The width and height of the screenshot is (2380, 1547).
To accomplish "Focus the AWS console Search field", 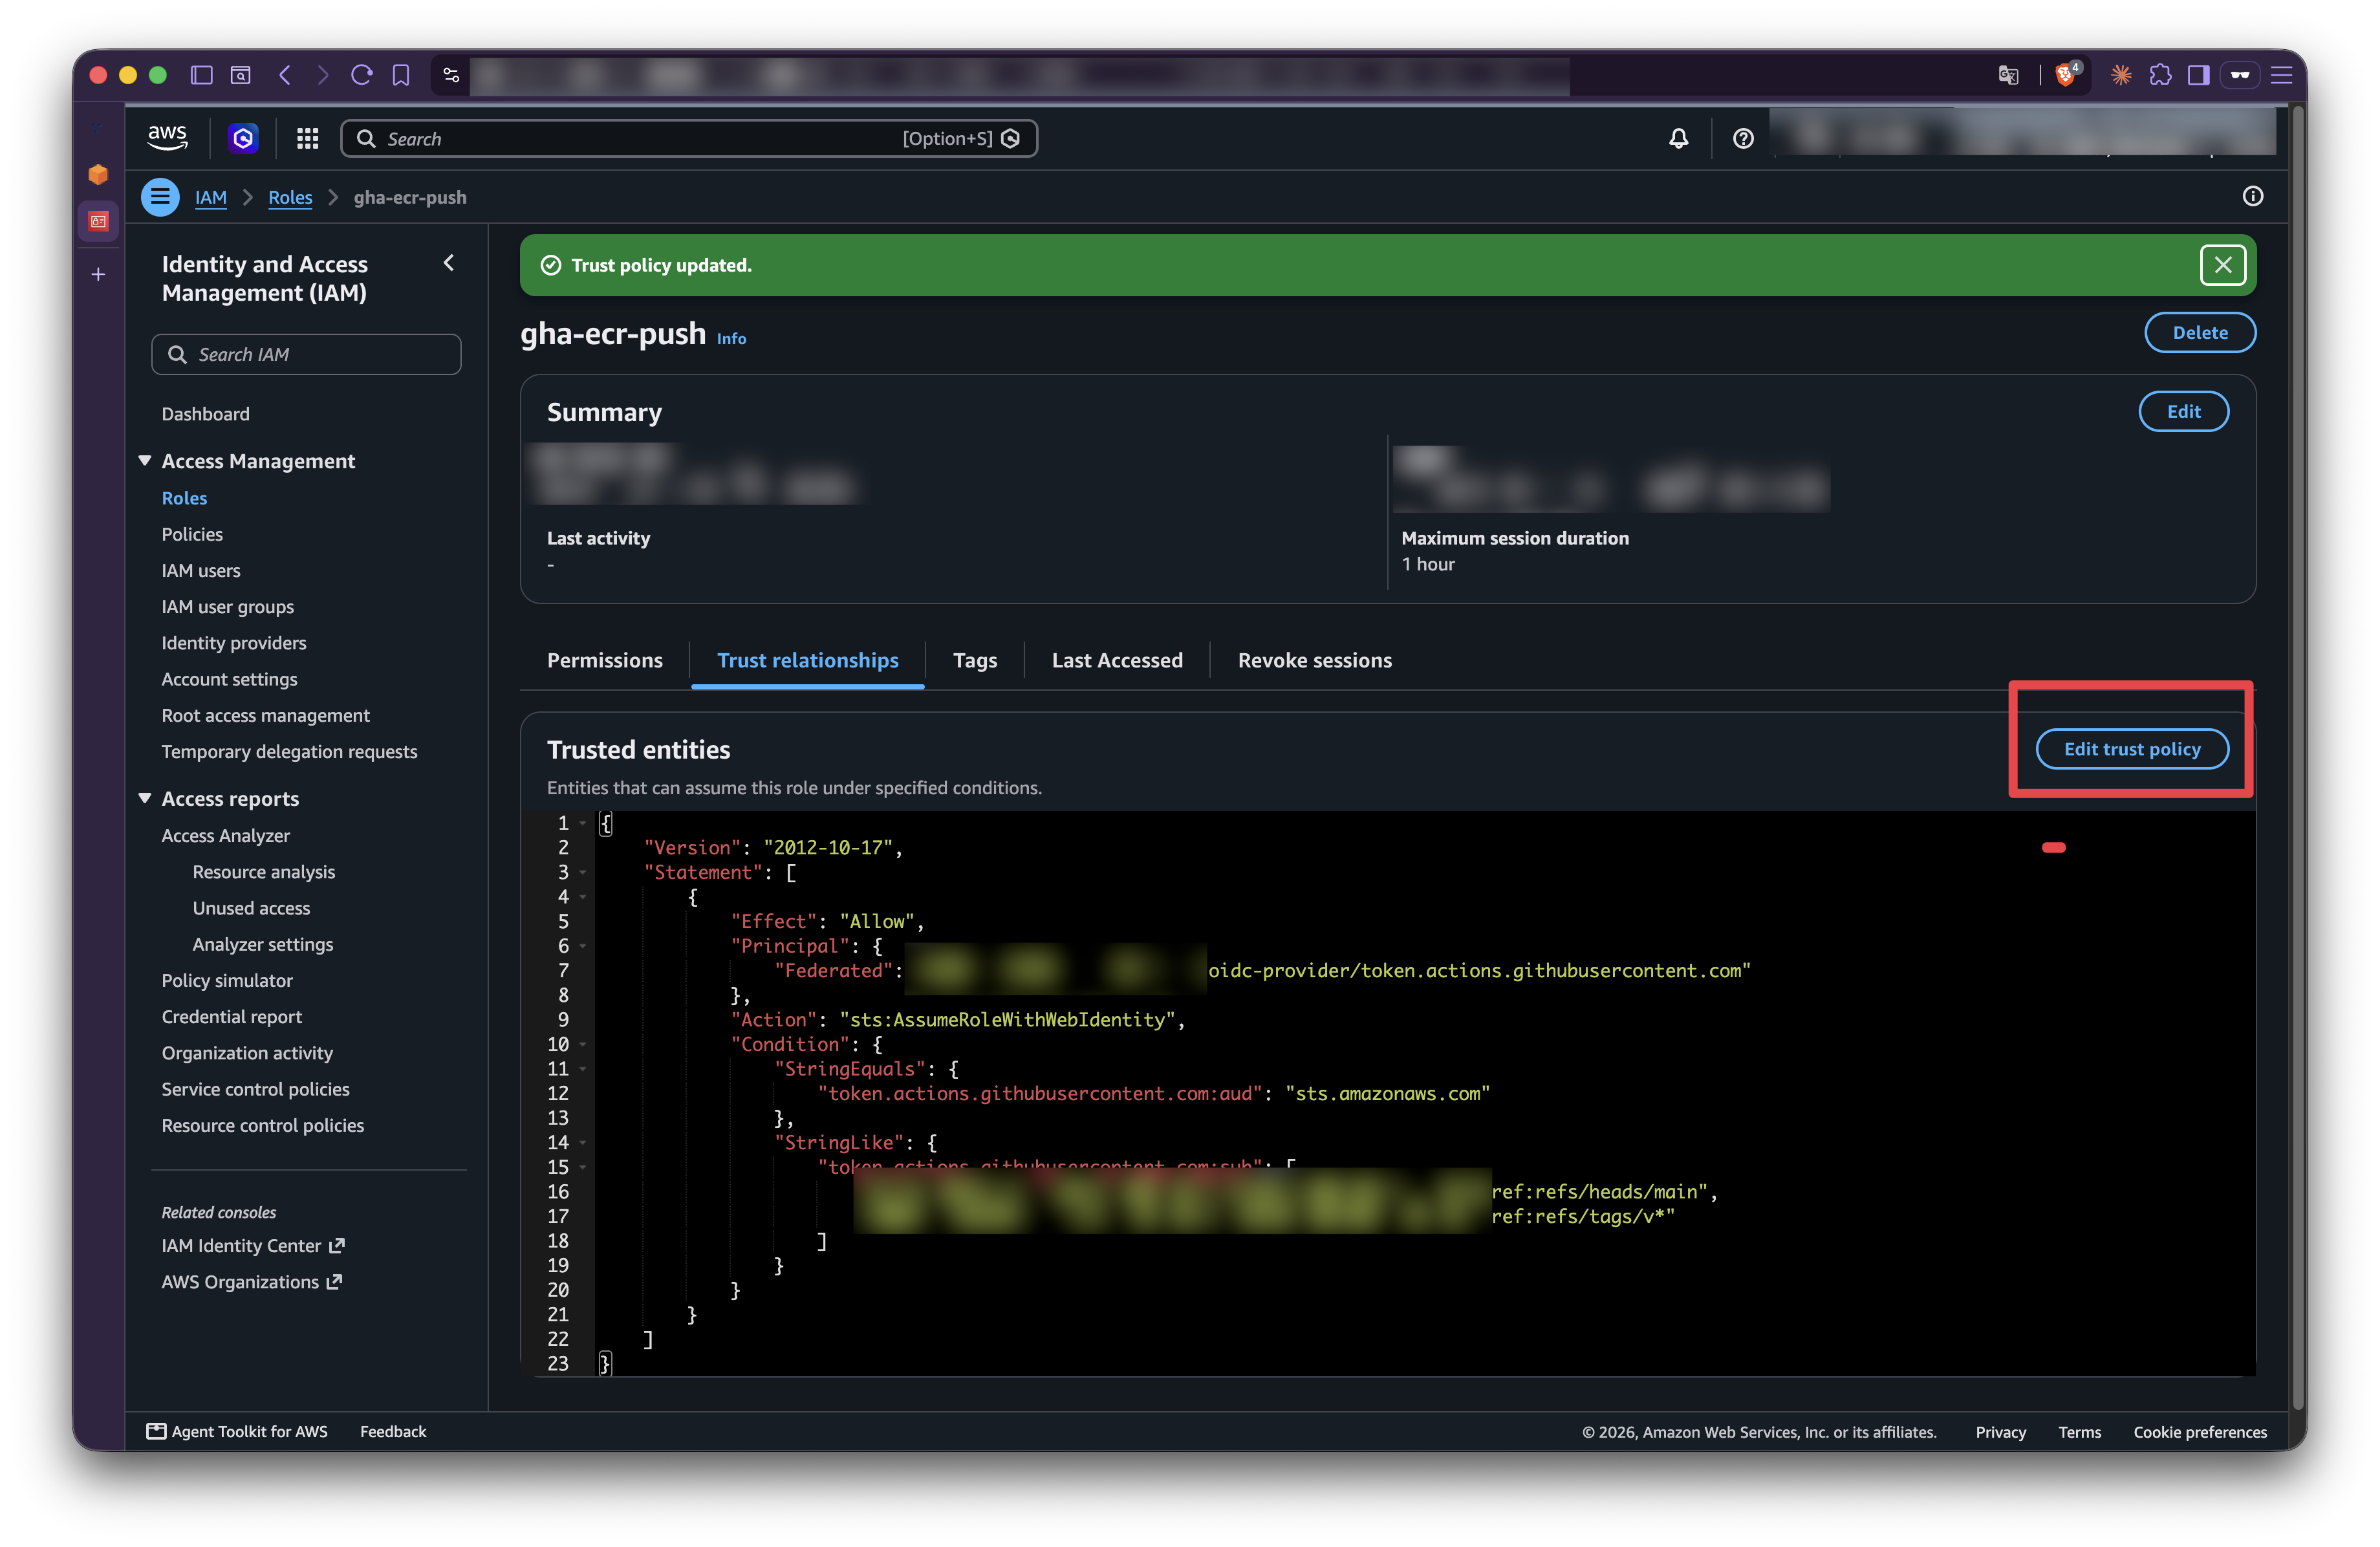I will [x=689, y=138].
